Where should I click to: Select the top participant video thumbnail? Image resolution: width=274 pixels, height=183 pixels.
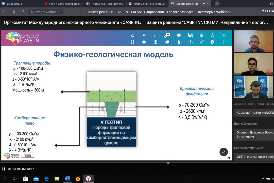point(253,41)
